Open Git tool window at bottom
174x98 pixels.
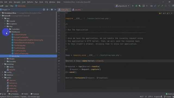[3, 94]
